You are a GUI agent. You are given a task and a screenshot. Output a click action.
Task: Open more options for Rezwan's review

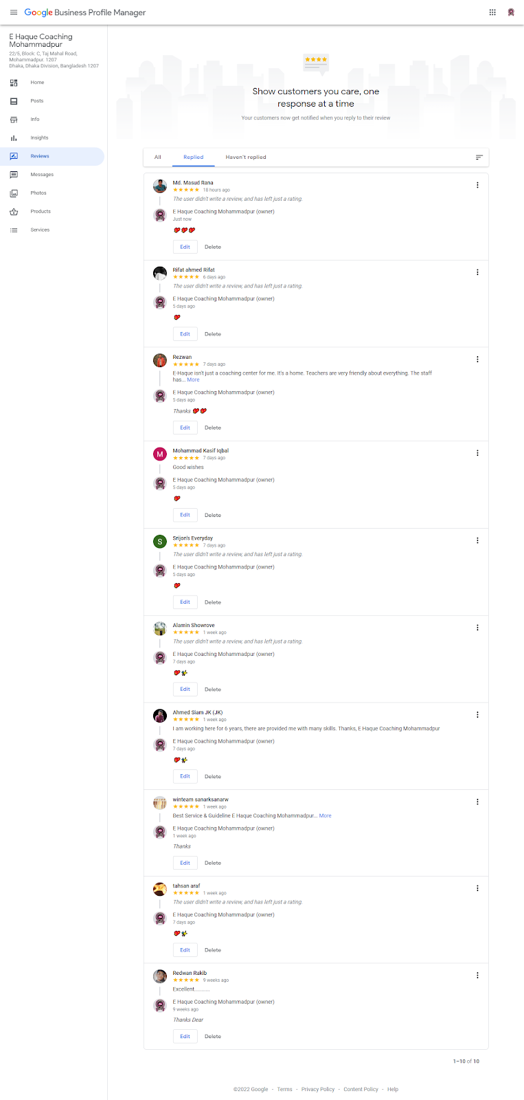477,360
